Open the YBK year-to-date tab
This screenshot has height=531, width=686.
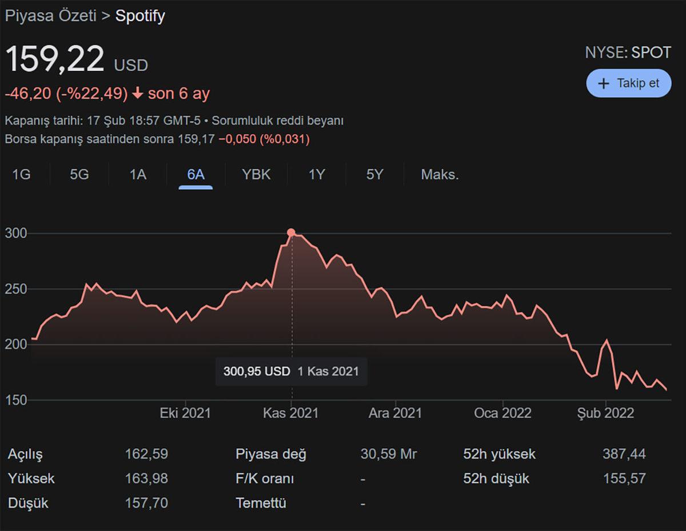tap(256, 174)
